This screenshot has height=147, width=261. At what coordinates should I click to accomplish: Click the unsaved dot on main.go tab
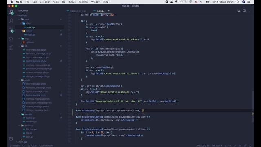tap(109, 11)
